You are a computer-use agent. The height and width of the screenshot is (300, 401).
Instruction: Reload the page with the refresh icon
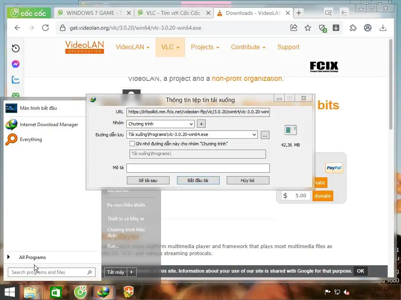pyautogui.click(x=45, y=28)
